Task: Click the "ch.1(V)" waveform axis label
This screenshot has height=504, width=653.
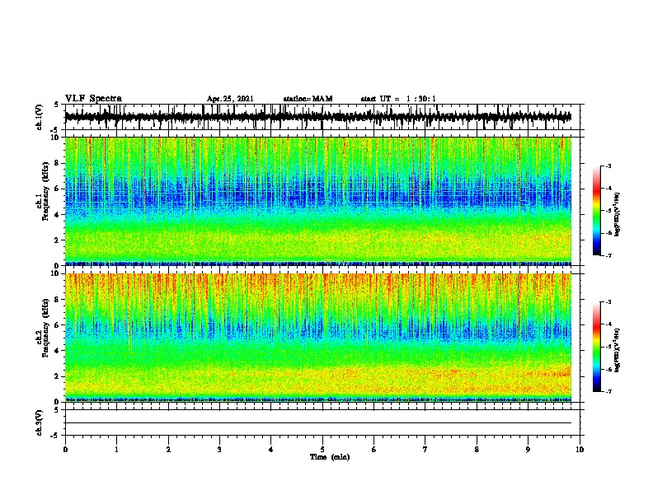Action: (40, 117)
